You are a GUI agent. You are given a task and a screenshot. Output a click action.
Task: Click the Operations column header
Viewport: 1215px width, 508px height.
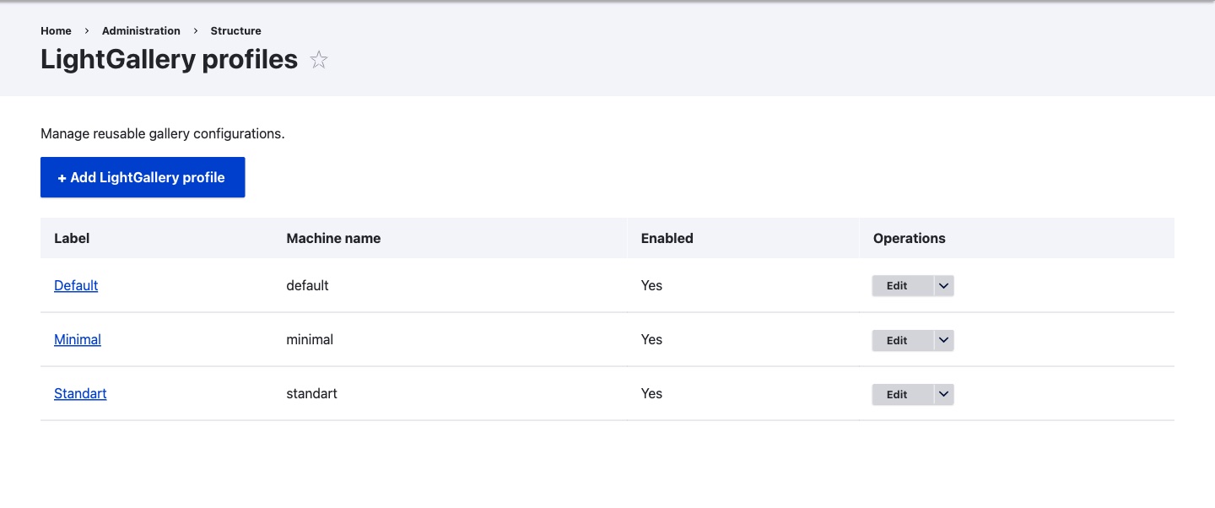click(x=909, y=238)
